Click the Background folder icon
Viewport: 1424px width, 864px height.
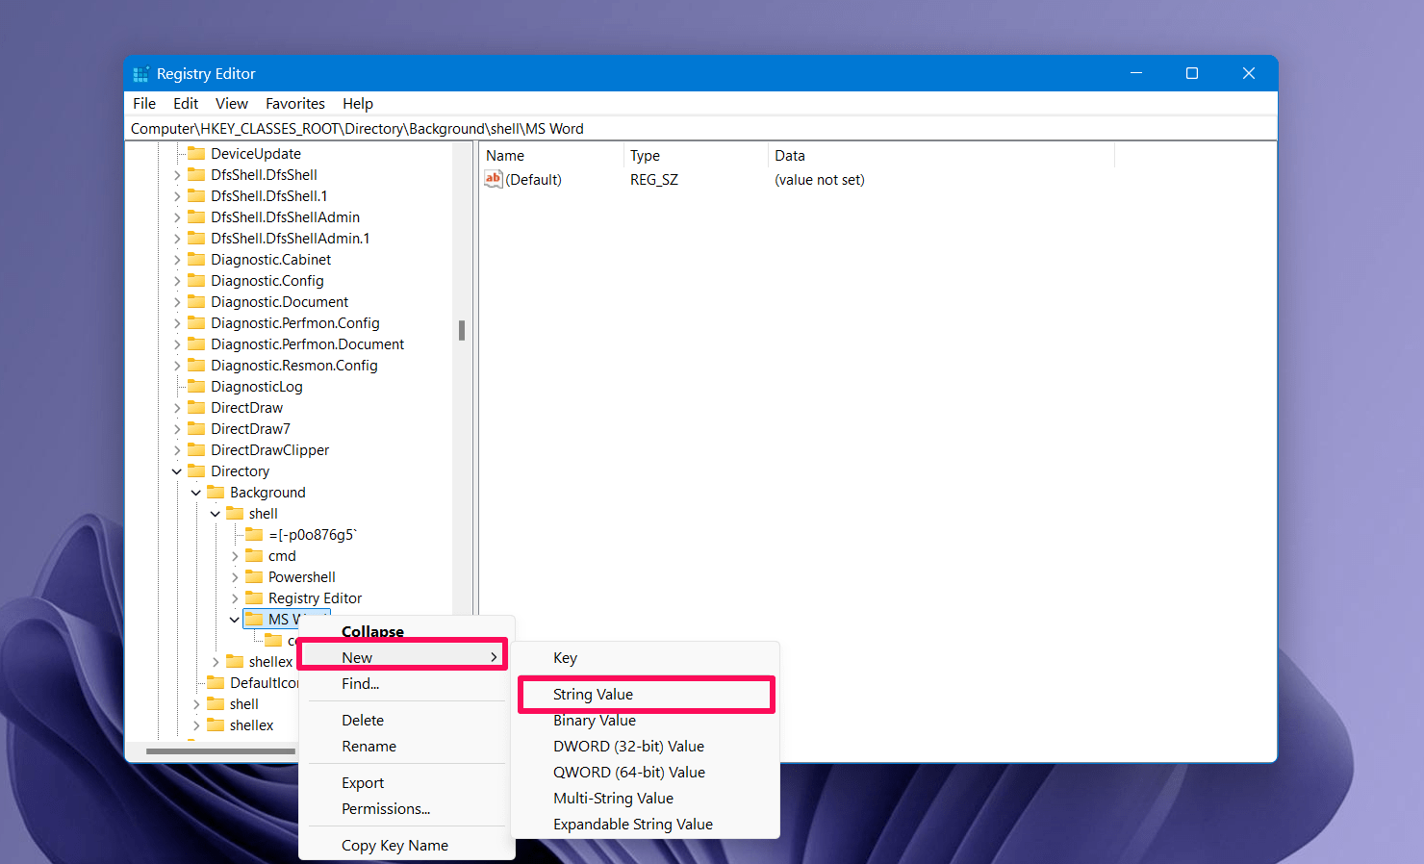[216, 492]
